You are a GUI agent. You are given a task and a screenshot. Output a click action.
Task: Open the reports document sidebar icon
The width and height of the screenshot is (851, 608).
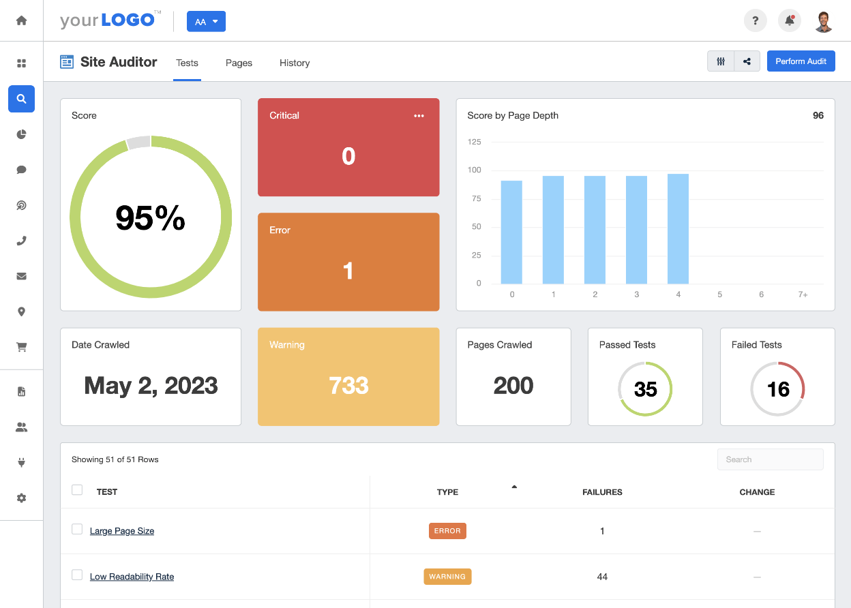point(21,392)
